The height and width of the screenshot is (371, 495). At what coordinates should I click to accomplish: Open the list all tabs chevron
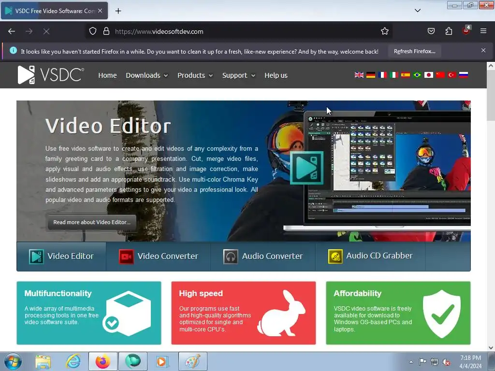pyautogui.click(x=417, y=11)
